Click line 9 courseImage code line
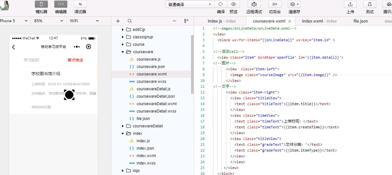Image resolution: width=392 pixels, height=175 pixels. [284, 75]
